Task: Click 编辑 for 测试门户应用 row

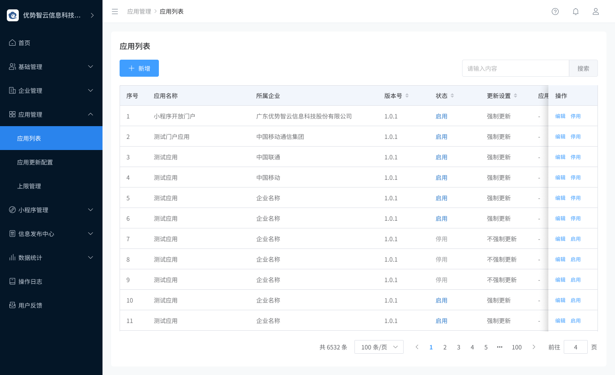Action: [560, 136]
